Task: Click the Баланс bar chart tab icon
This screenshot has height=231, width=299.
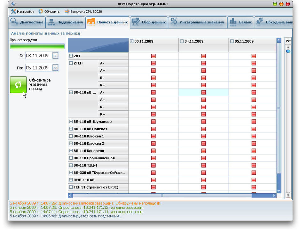Action: tap(233, 22)
